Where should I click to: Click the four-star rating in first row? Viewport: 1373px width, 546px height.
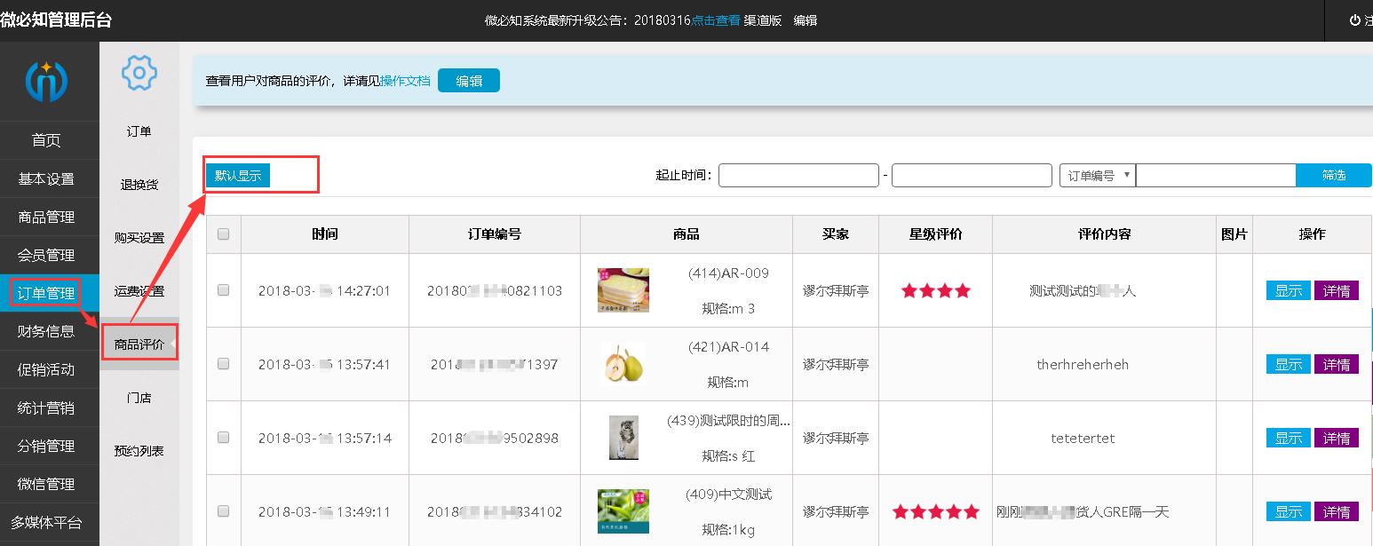click(x=935, y=290)
